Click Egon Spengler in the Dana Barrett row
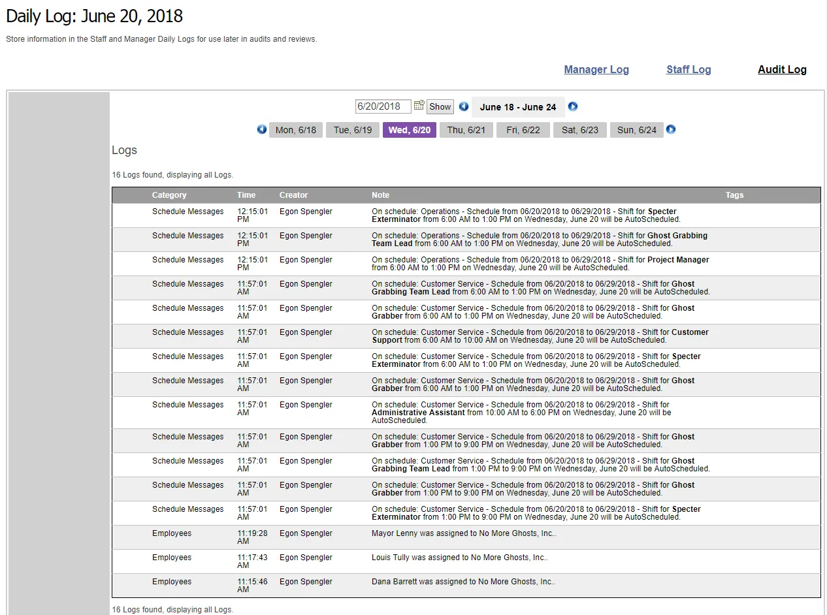 point(306,582)
